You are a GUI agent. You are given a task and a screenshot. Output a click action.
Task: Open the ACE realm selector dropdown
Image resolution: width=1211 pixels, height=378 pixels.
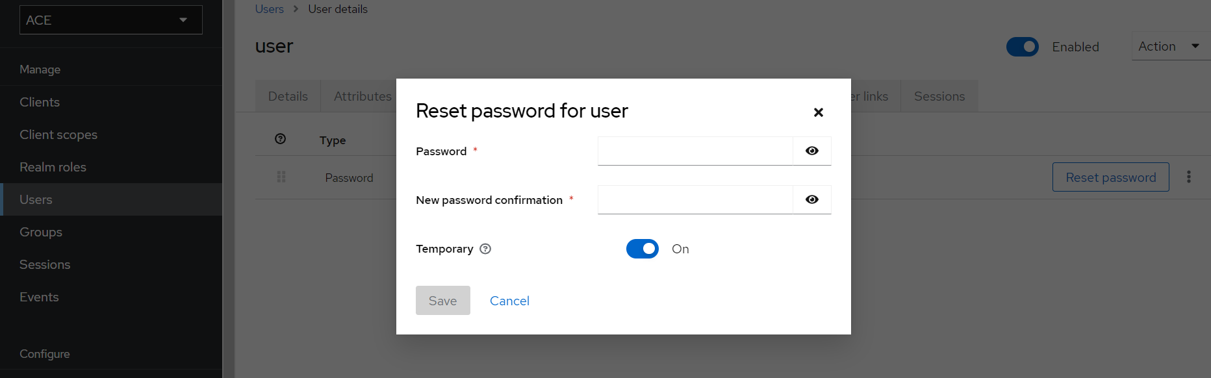pos(111,20)
